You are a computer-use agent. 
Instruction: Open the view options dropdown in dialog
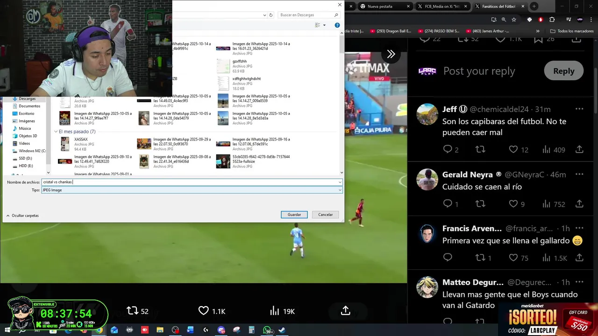pyautogui.click(x=325, y=25)
